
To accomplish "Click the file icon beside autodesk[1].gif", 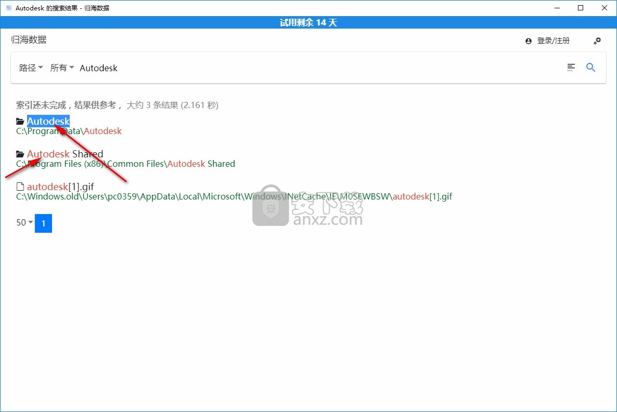I will click(20, 187).
